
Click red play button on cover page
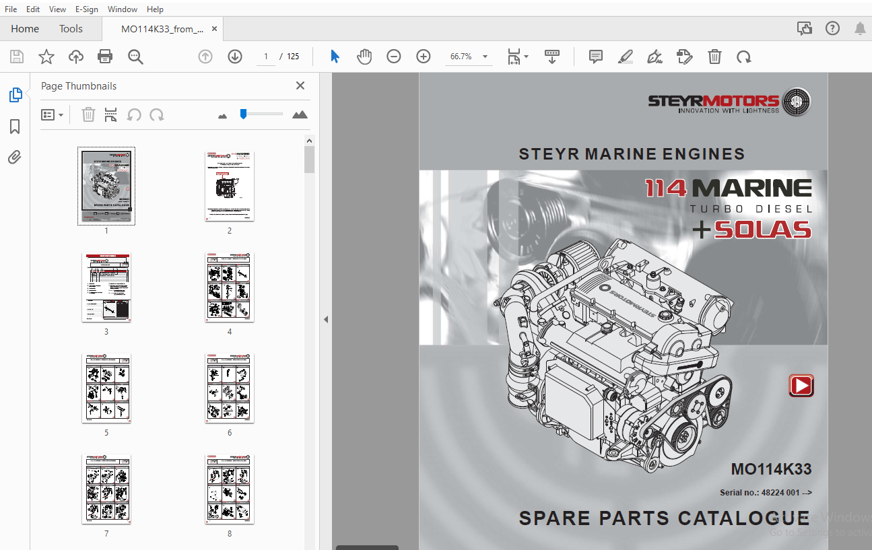pos(801,386)
